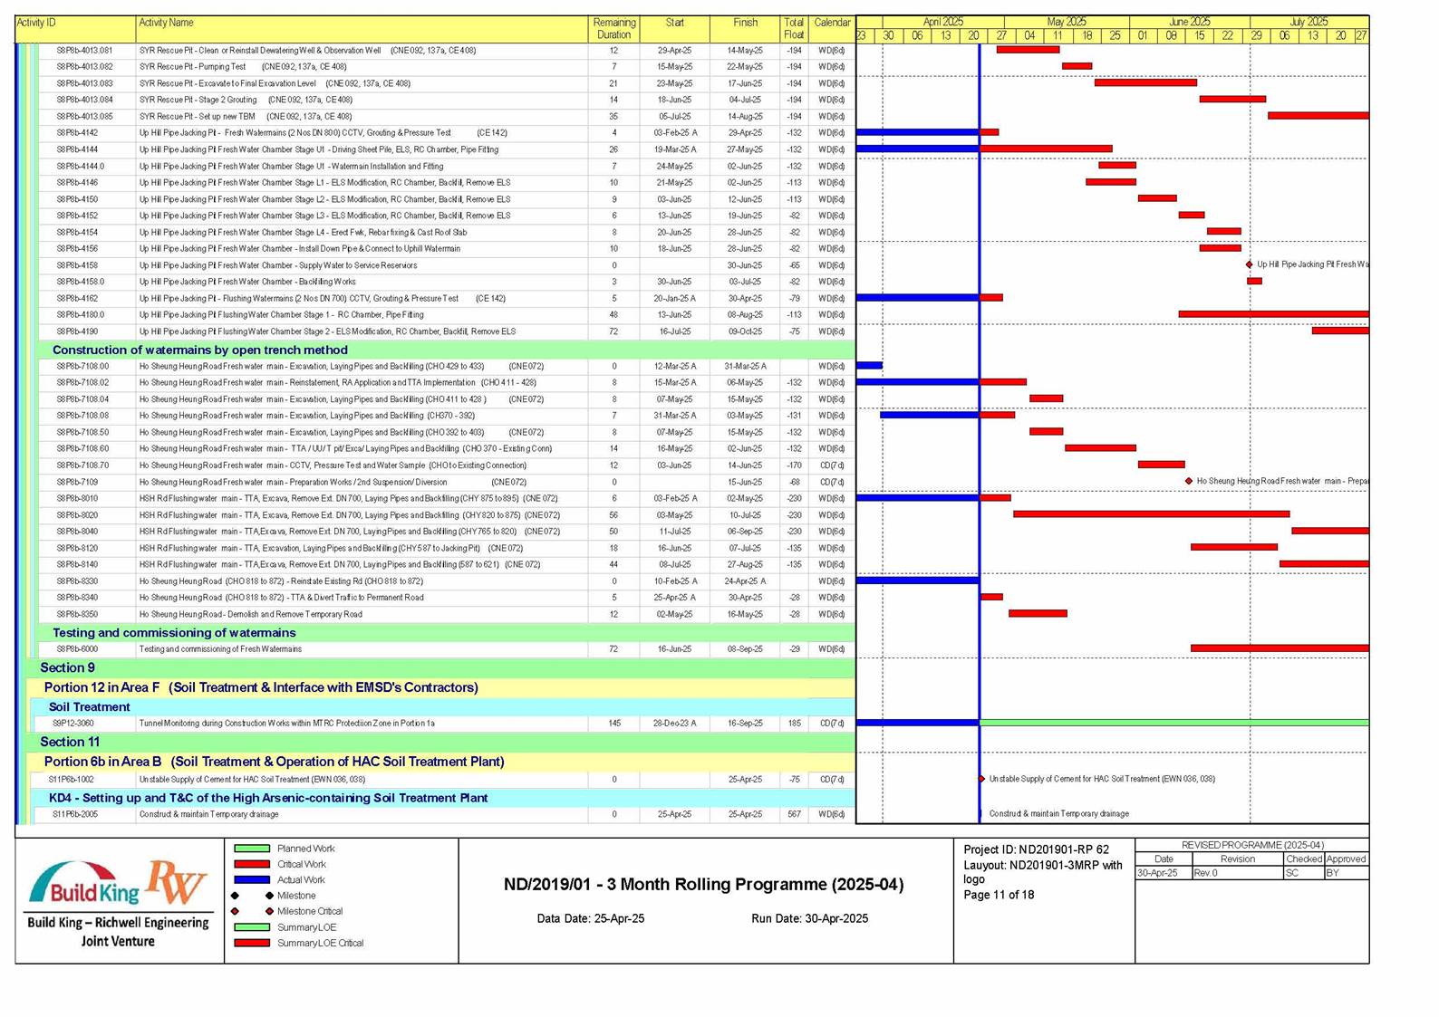Select the red Gantt bar for S8P8b-4013.081

point(1028,50)
